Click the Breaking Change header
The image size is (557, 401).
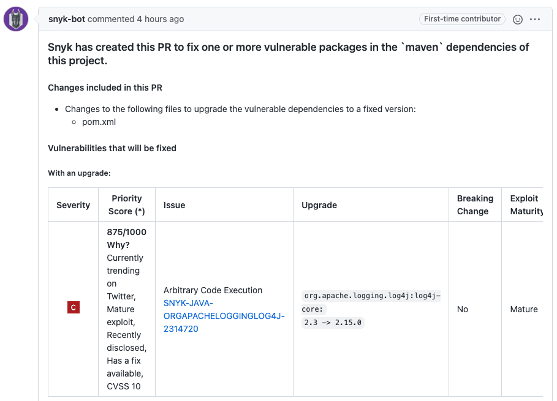coord(475,205)
